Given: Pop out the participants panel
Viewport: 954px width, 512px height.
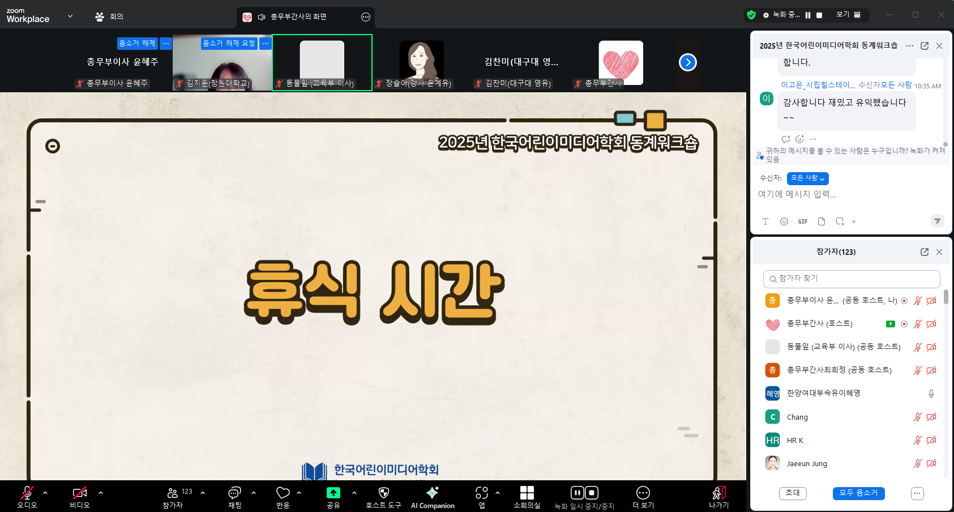Looking at the screenshot, I should 925,252.
